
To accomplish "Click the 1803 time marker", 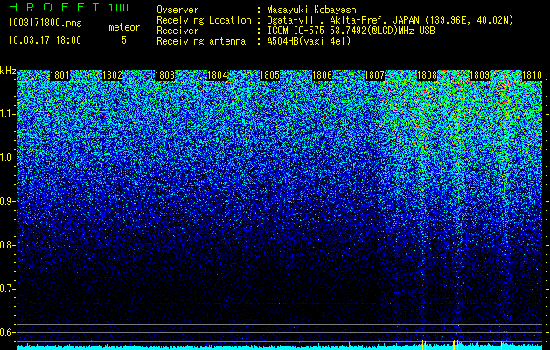I will pyautogui.click(x=165, y=75).
